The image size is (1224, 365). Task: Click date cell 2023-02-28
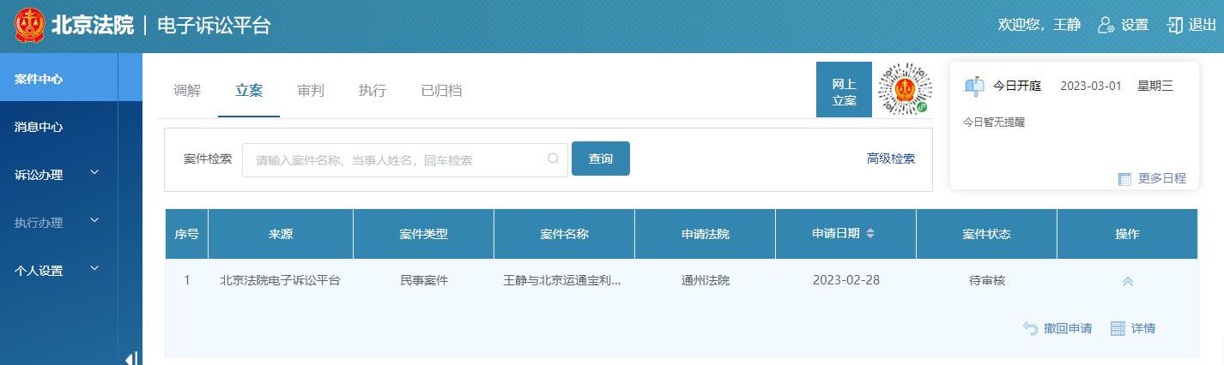click(846, 280)
